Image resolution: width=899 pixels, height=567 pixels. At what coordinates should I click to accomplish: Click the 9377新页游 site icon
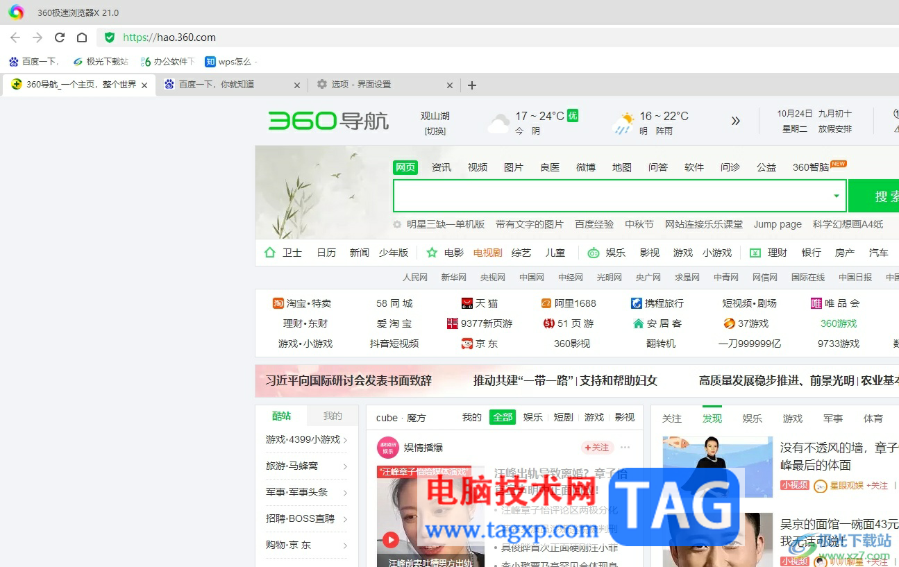pos(453,323)
